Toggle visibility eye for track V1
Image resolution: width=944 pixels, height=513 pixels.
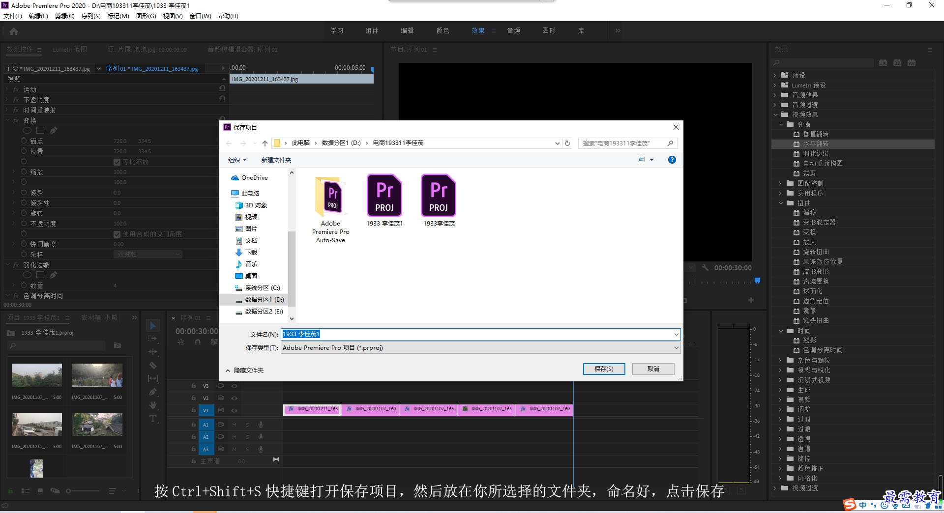[x=235, y=410]
